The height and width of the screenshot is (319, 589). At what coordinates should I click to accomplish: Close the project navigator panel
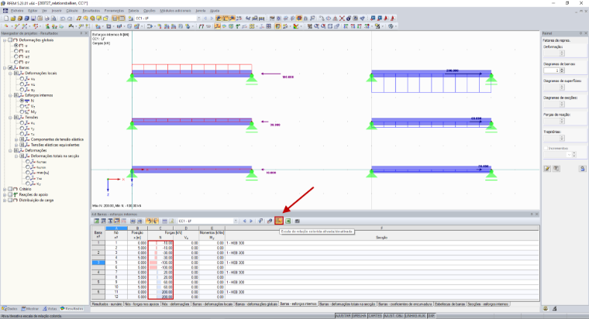click(86, 33)
